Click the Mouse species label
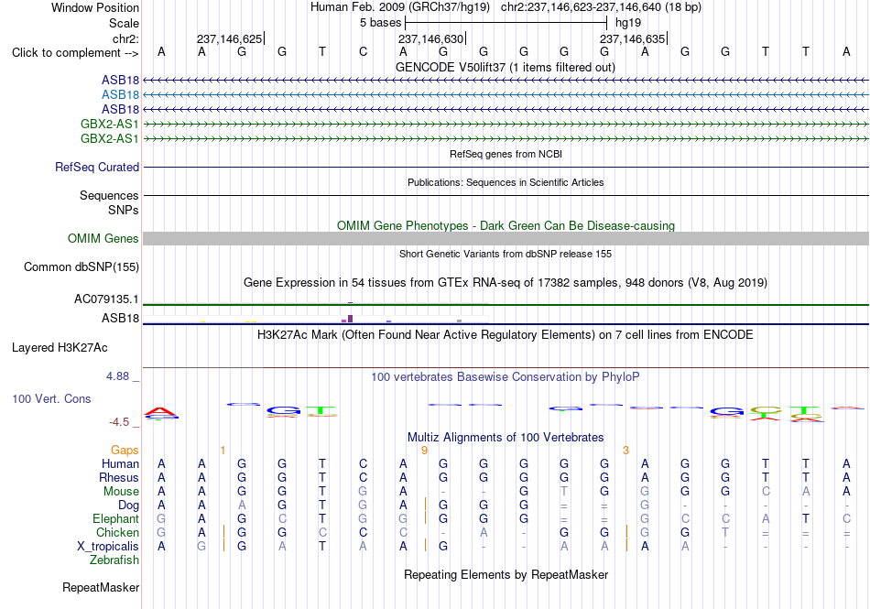Screen dimensions: 870x609 [121, 492]
